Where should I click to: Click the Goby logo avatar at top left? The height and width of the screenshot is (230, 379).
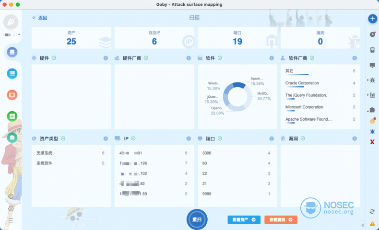11,22
